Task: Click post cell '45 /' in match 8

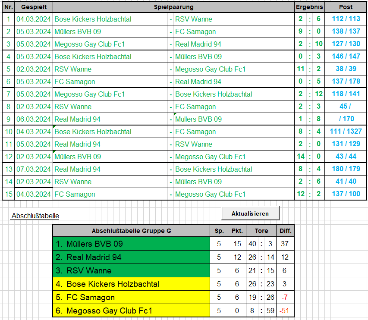Action: click(x=345, y=106)
